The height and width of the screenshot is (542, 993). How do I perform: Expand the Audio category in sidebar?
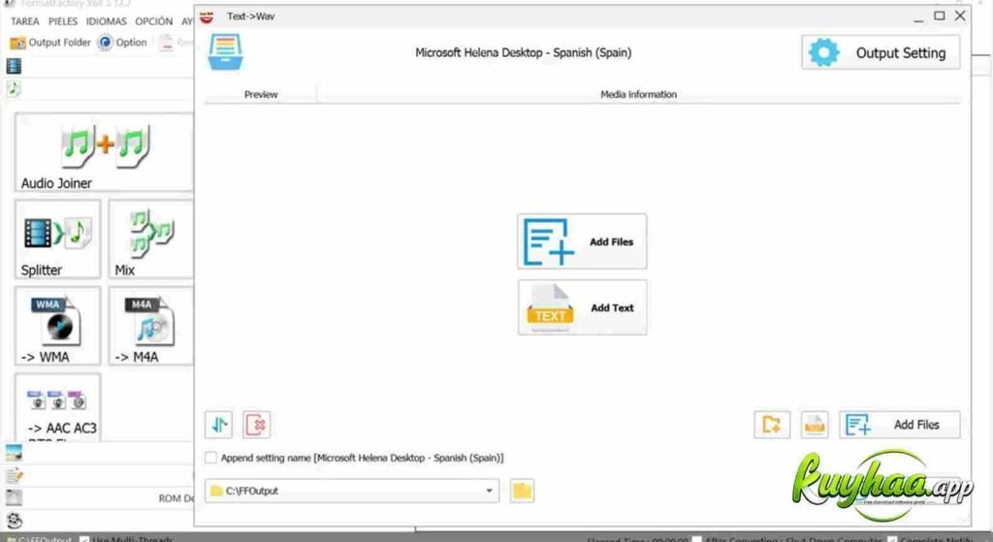[x=14, y=88]
